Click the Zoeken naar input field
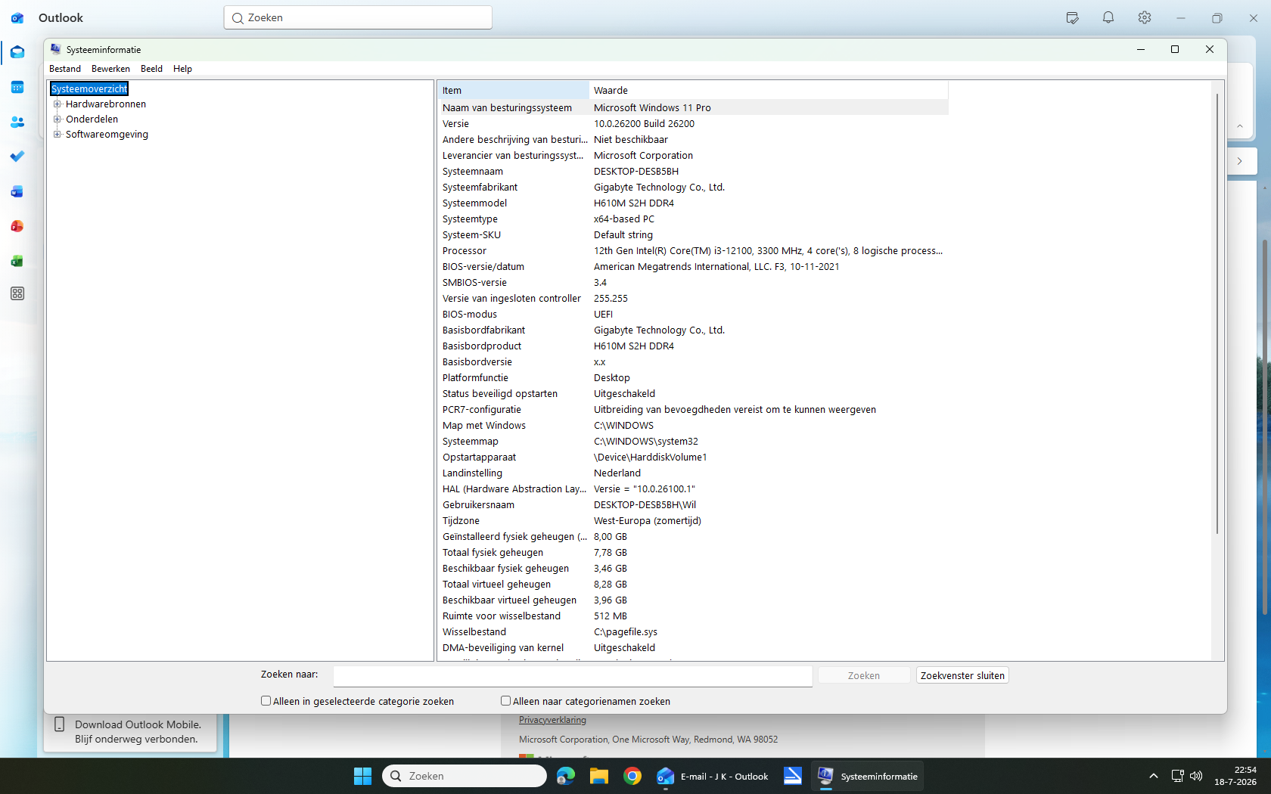1271x794 pixels. (x=573, y=675)
